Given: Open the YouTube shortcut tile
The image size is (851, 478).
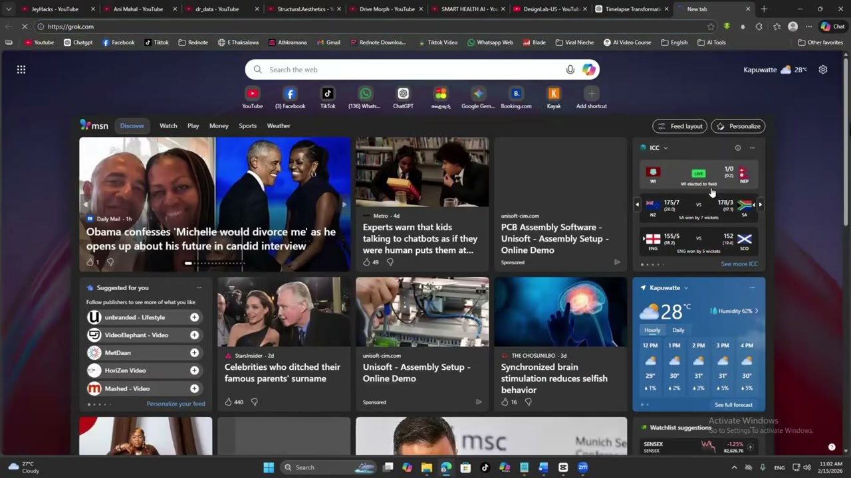Looking at the screenshot, I should pyautogui.click(x=252, y=98).
